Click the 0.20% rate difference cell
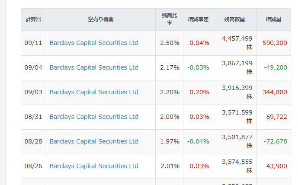Viewport: 298px width, 185px height. tap(198, 92)
